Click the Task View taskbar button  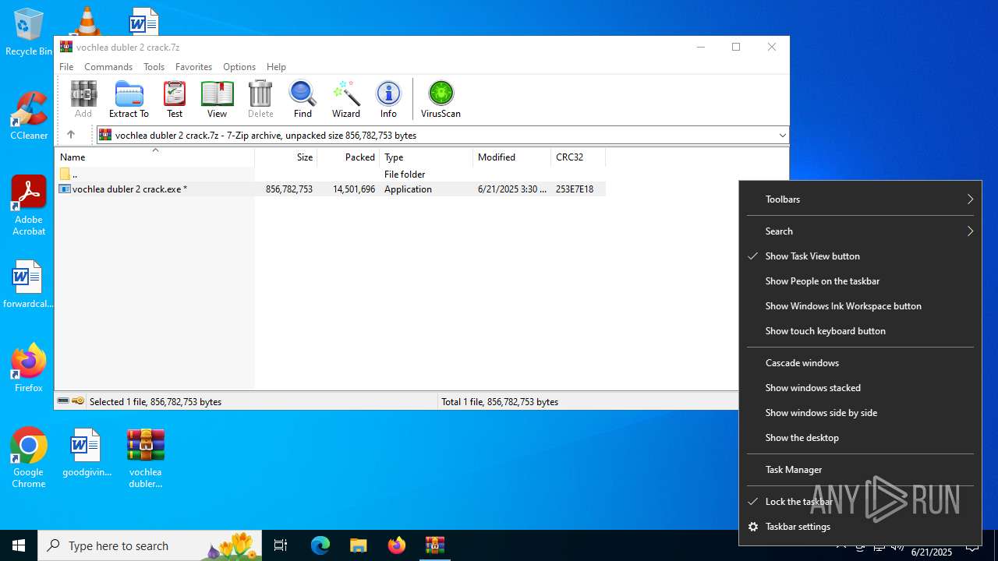pyautogui.click(x=281, y=545)
